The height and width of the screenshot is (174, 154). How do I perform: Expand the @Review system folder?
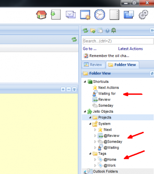95,136
